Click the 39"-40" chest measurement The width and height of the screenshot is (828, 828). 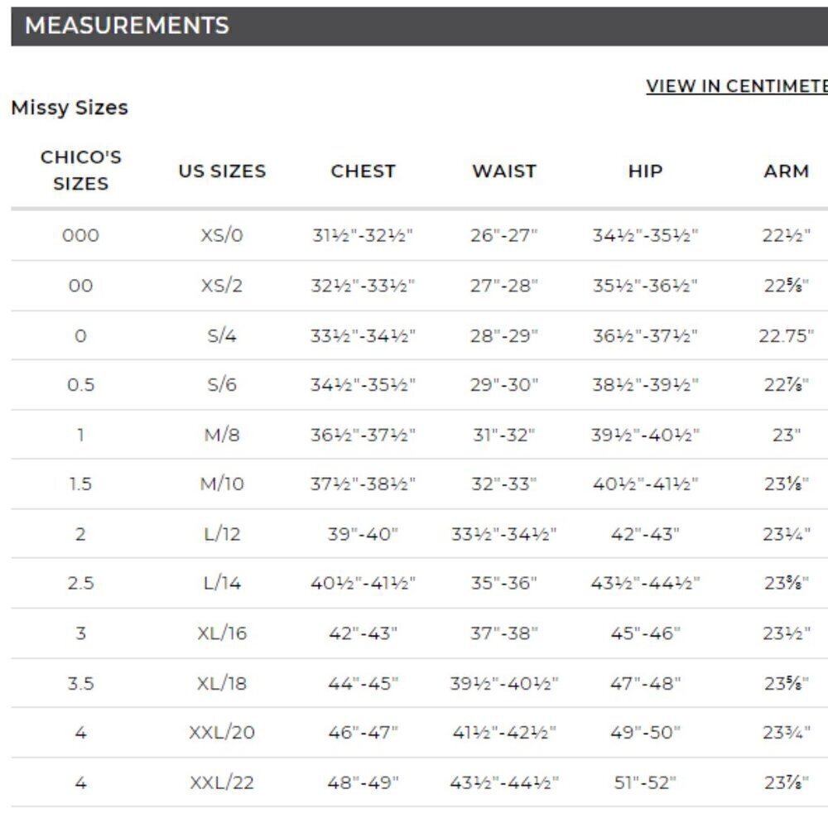[363, 534]
